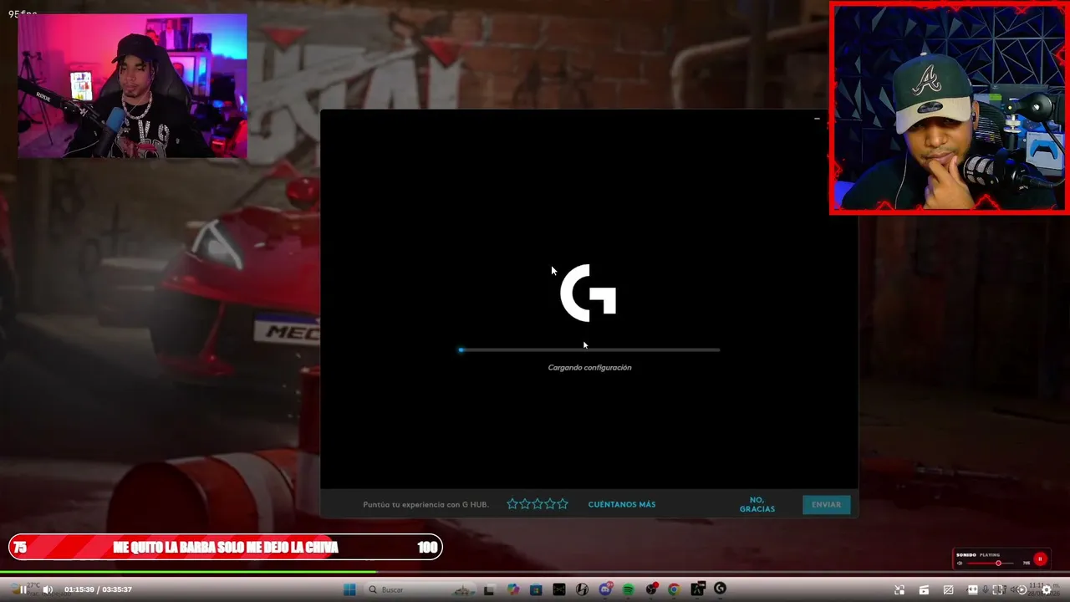Screen dimensions: 1070x602
Task: Open video player settings gear
Action: [1046, 589]
